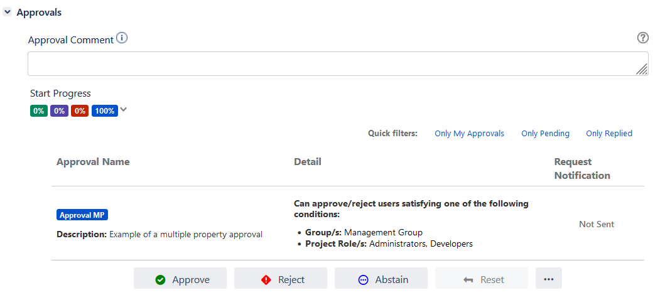Viewport: 665px width, 305px height.
Task: Click the red 0% progress badge
Action: click(x=80, y=111)
